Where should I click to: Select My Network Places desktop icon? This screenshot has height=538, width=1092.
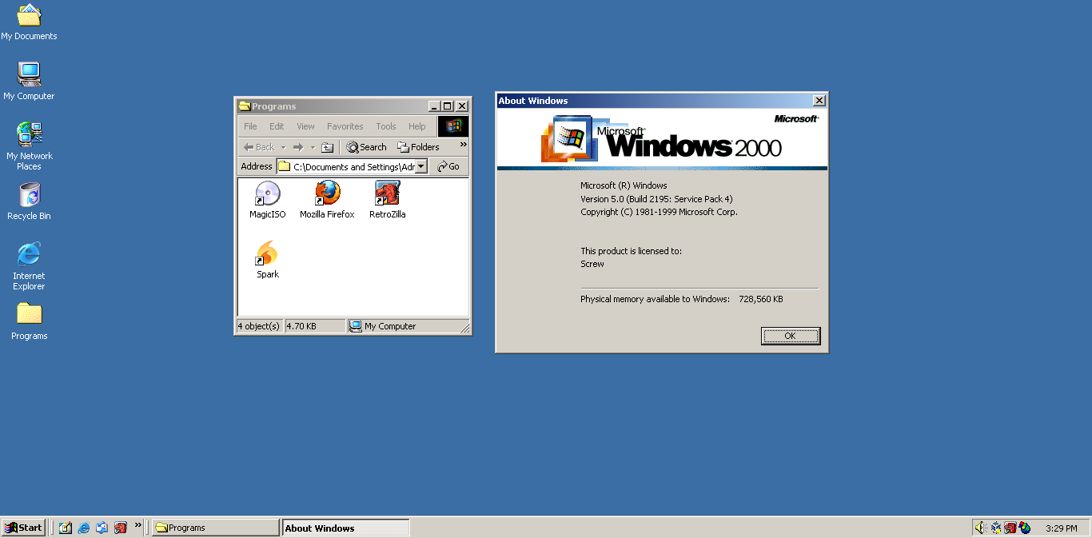tap(29, 146)
